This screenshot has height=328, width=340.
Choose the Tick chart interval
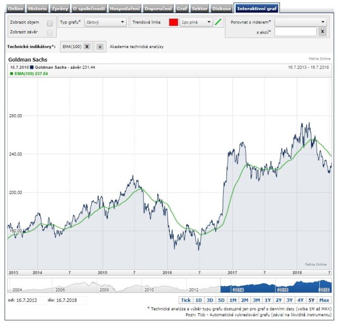186,300
